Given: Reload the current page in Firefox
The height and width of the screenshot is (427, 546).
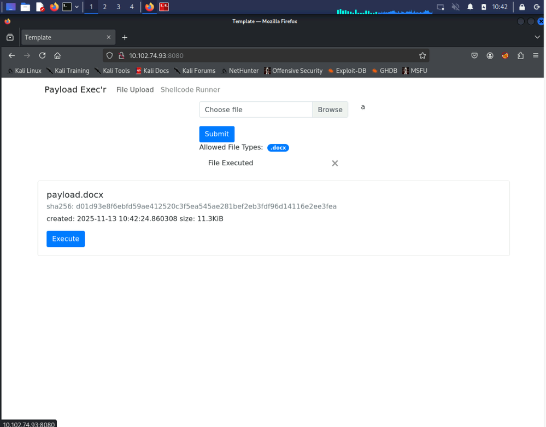Looking at the screenshot, I should pos(42,55).
